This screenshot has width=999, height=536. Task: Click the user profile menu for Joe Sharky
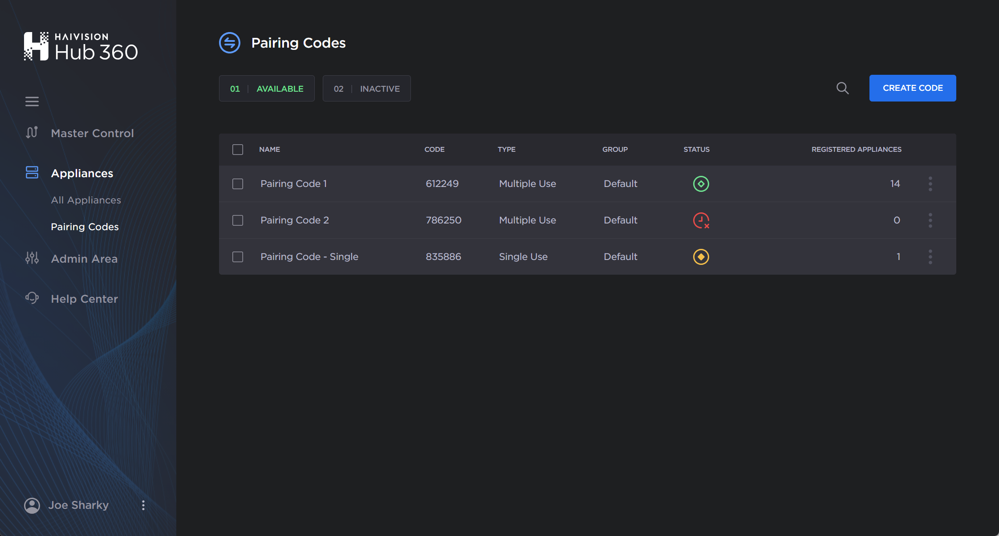pos(144,504)
